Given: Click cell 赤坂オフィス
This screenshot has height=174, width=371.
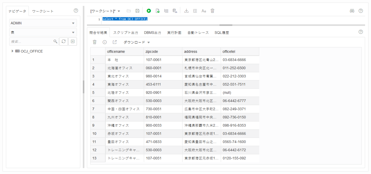Looking at the screenshot, I should pyautogui.click(x=125, y=134).
